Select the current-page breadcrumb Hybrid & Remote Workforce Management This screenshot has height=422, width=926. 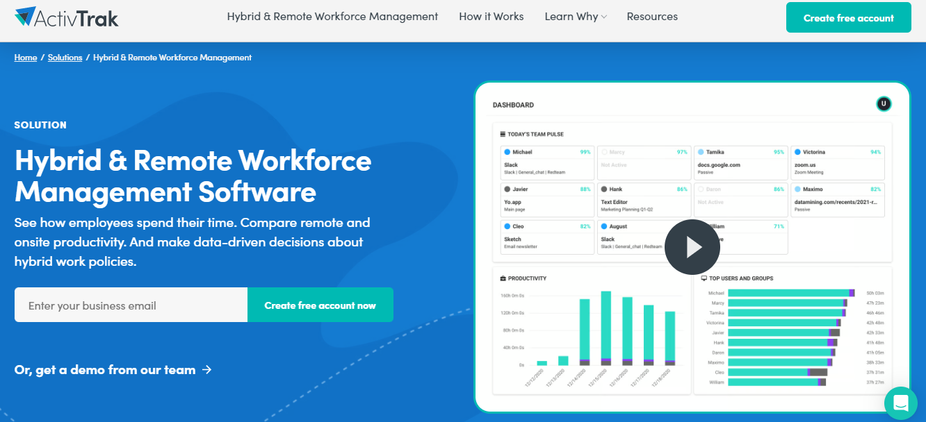pyautogui.click(x=172, y=58)
